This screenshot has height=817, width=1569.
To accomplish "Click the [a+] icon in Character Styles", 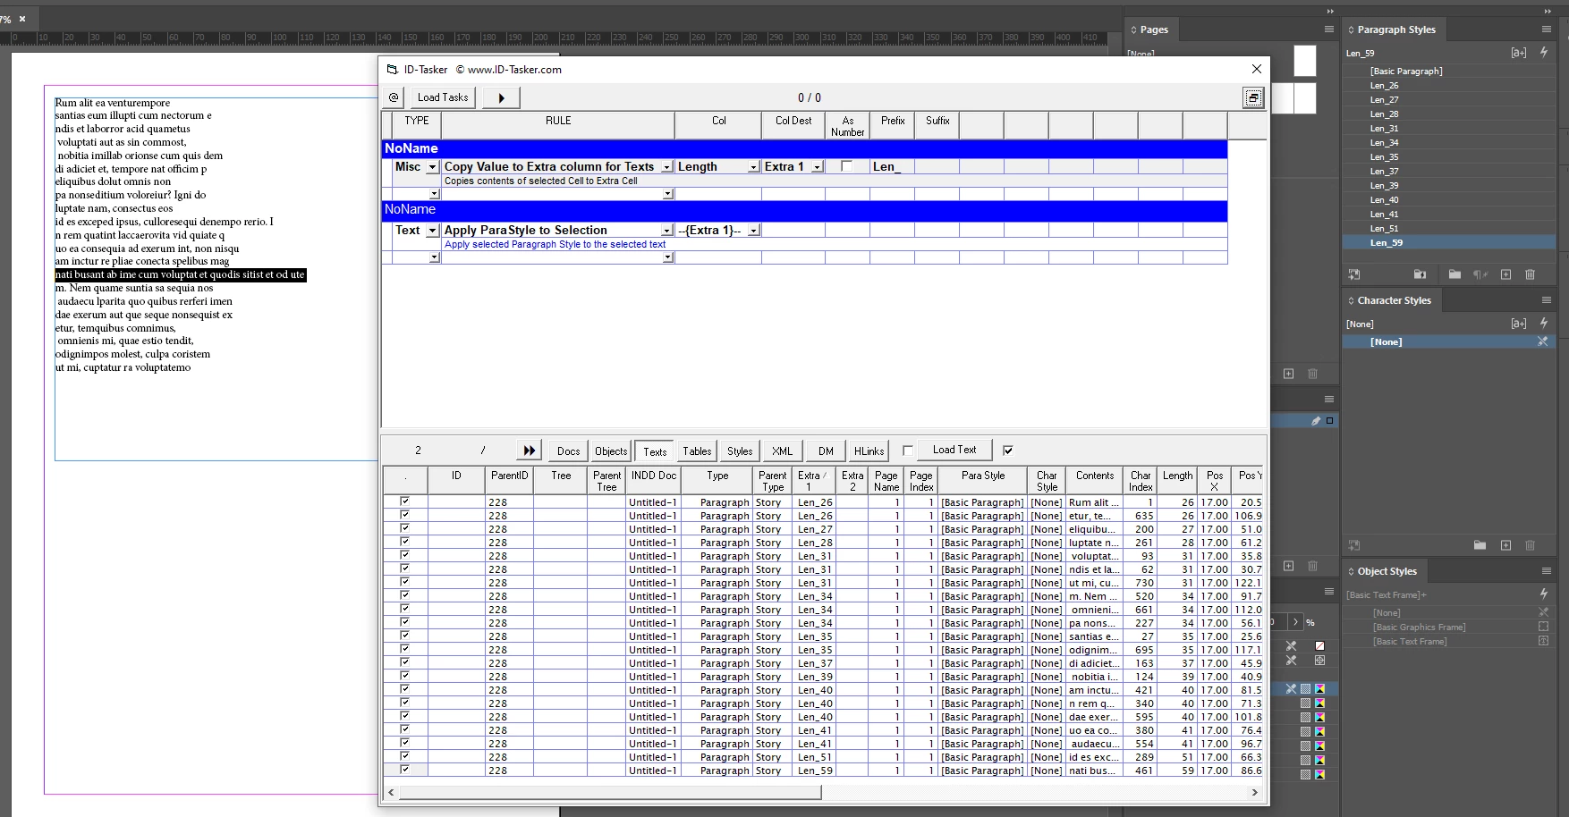I will 1519,324.
